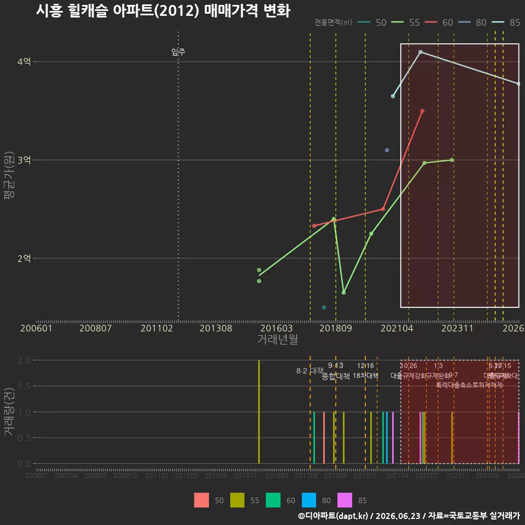Click the first 85㎡ data point near 3.6억
The image size is (525, 525).
click(x=393, y=96)
